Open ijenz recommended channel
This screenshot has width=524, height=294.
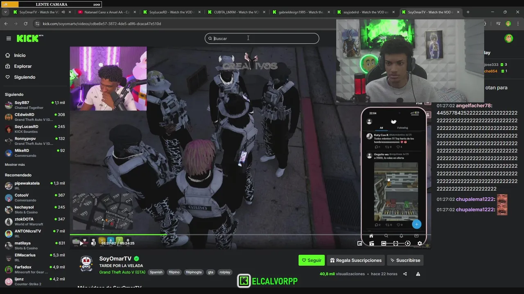(35, 281)
